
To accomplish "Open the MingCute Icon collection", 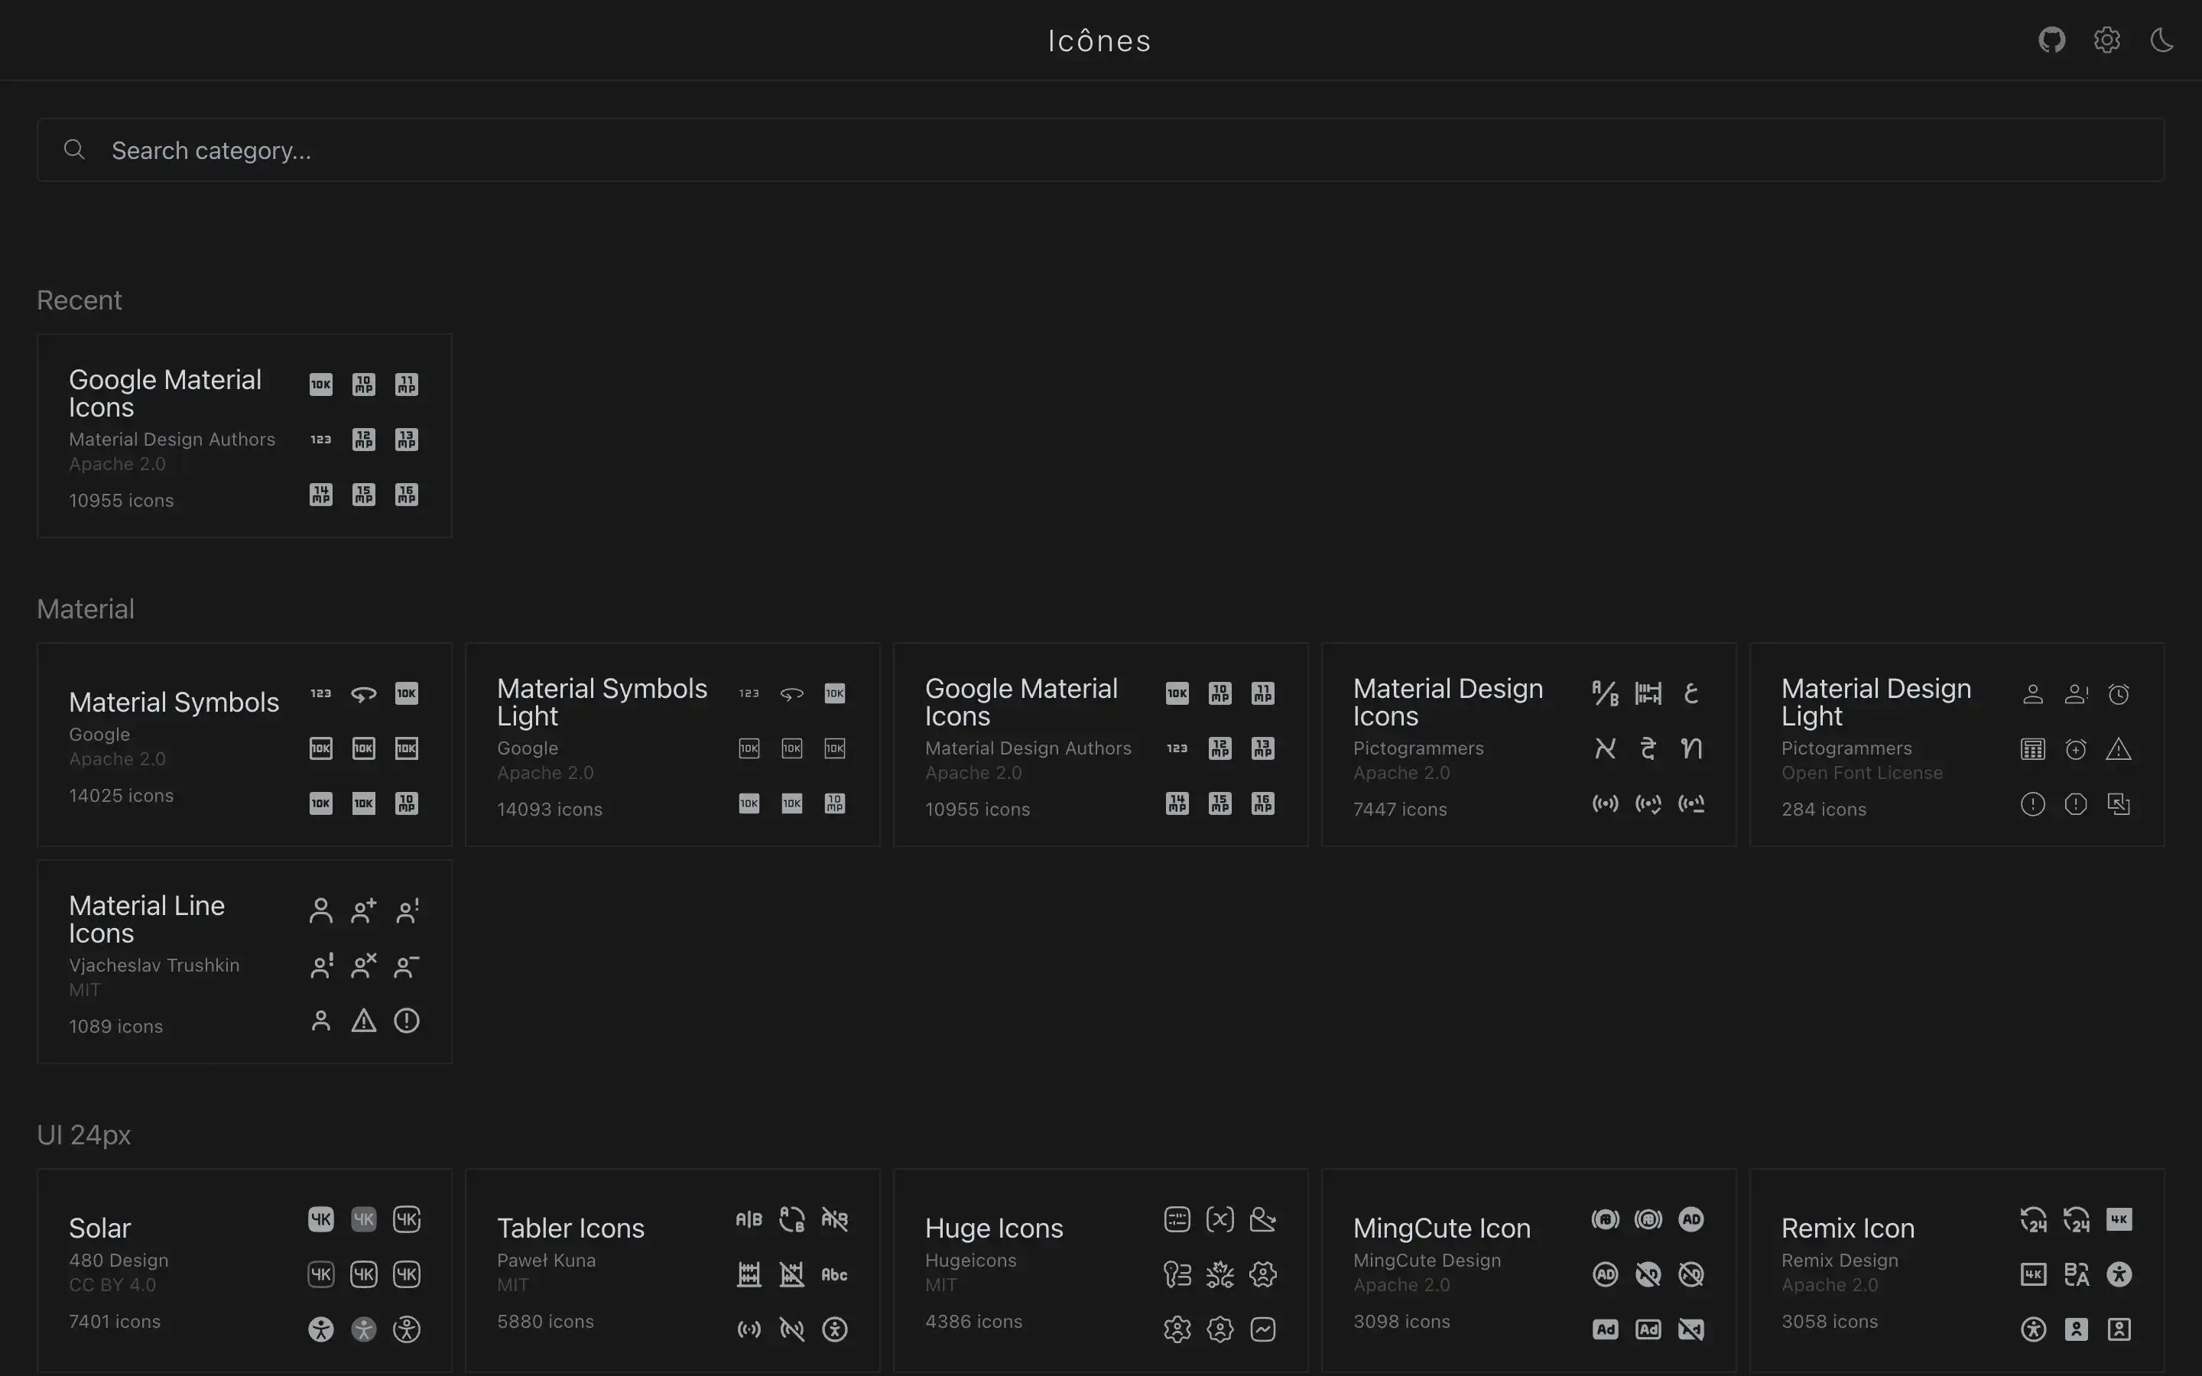I will click(1528, 1271).
